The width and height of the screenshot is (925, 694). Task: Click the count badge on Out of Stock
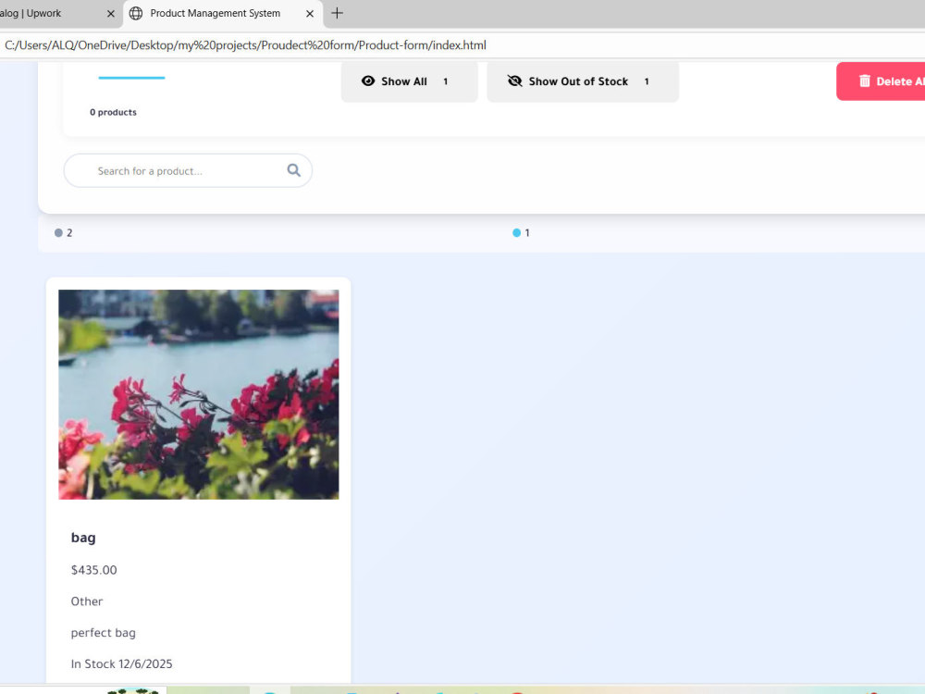coord(647,81)
